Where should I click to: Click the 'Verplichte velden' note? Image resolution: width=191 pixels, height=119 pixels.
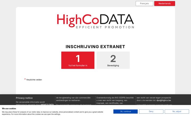coord(34,80)
